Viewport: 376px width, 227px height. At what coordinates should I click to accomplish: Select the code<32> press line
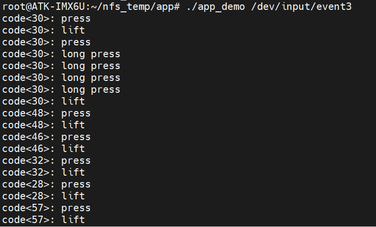[x=46, y=161]
